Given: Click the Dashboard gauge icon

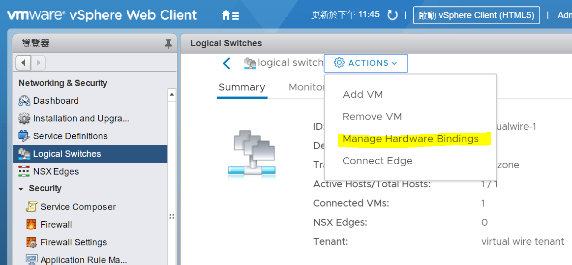Looking at the screenshot, I should pos(24,101).
